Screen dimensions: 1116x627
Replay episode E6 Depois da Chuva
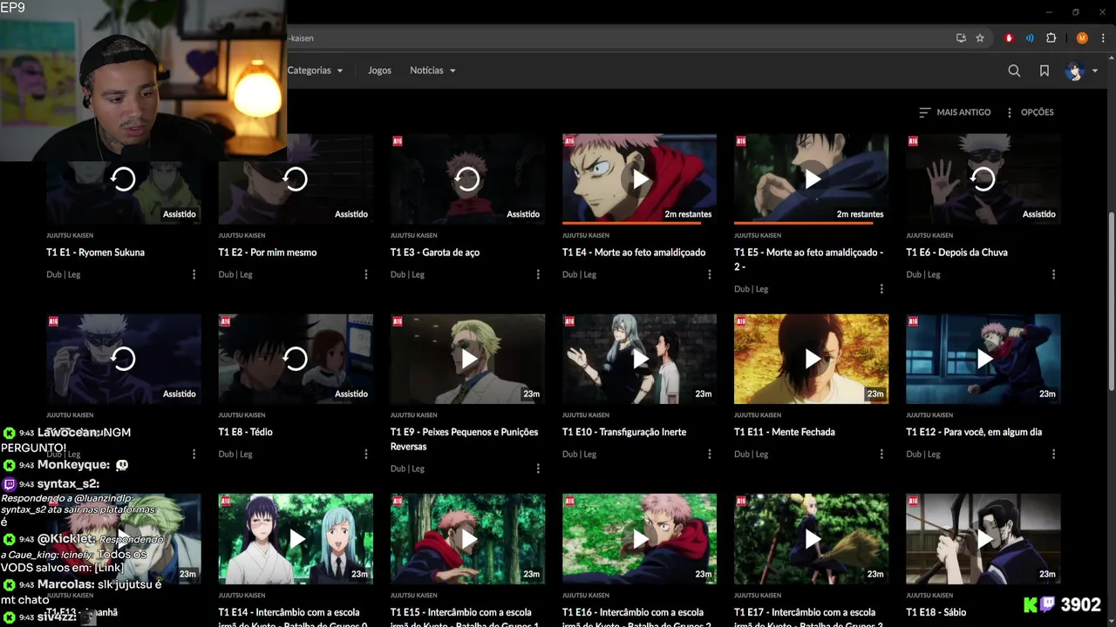coord(983,179)
